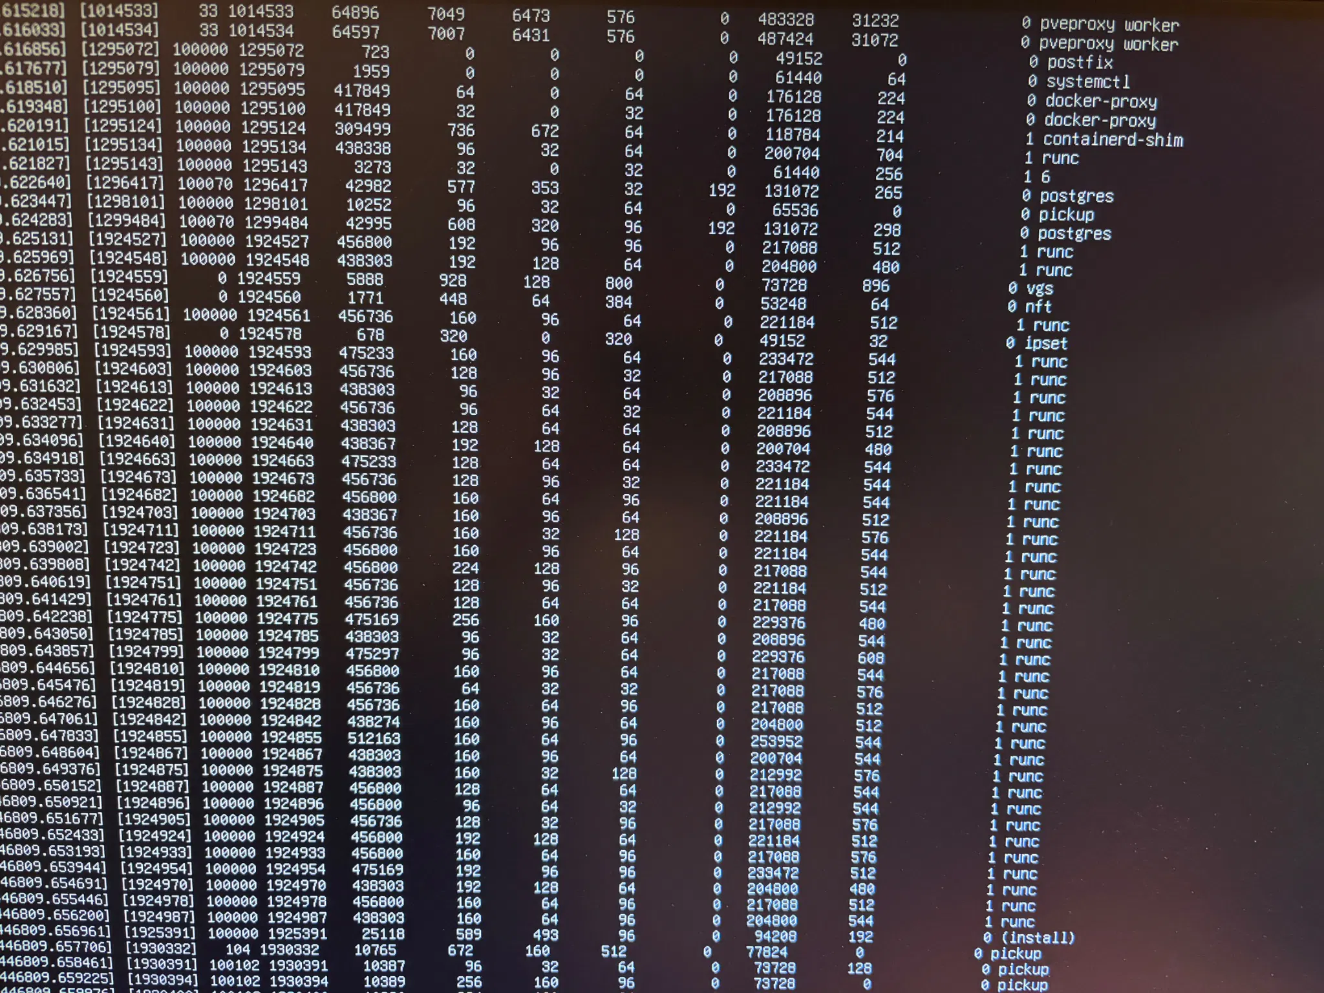
Task: Select the vgs process name
Action: point(1040,288)
